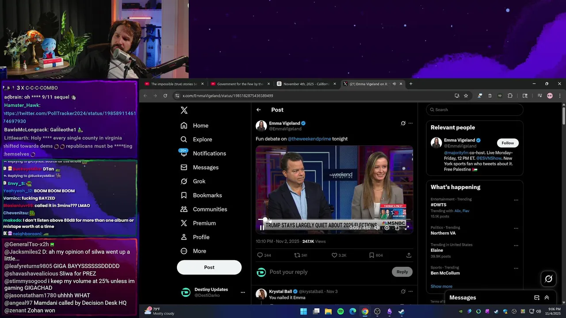Open more options for Elaine trend
Screen dimensions: 566x318
pyautogui.click(x=516, y=246)
